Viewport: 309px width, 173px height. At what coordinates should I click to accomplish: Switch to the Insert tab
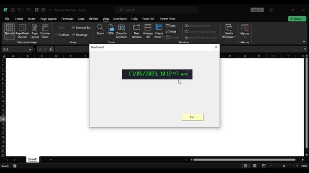point(31,19)
